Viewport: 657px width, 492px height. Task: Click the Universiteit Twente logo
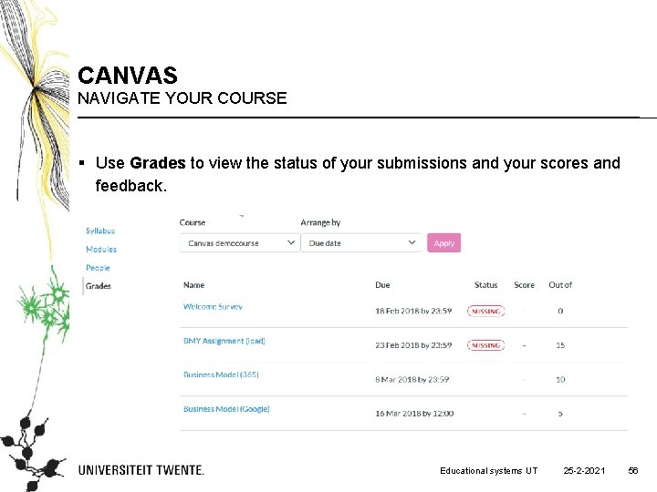tap(141, 470)
